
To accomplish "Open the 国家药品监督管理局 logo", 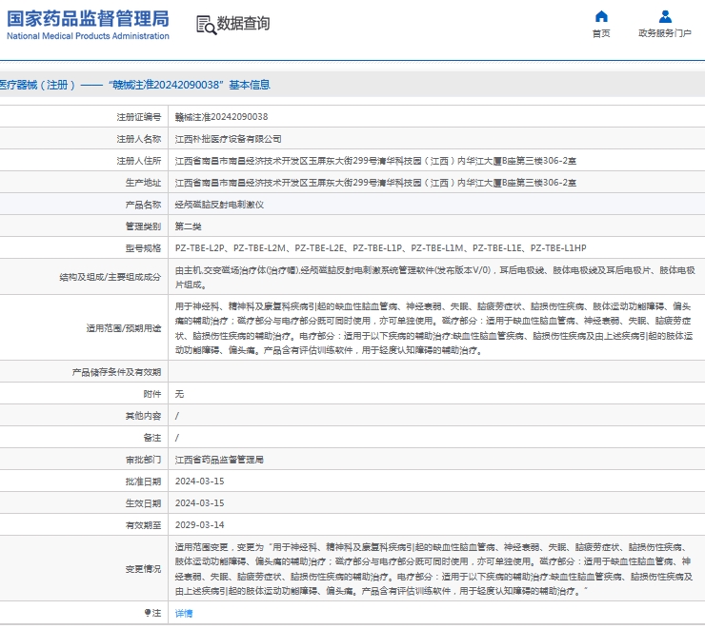I will pyautogui.click(x=88, y=25).
